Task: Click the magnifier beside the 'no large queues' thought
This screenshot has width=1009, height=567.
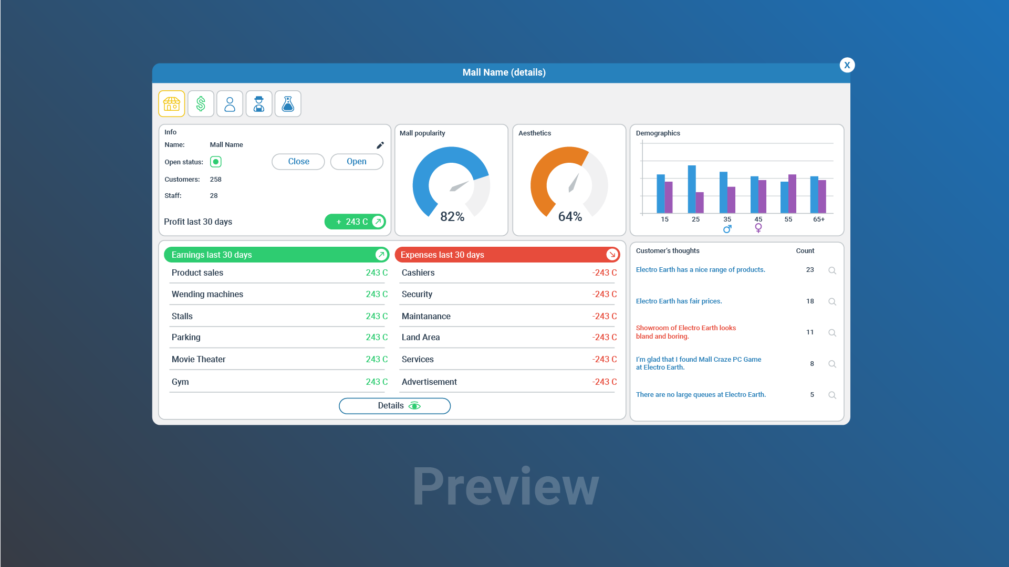Action: click(832, 395)
